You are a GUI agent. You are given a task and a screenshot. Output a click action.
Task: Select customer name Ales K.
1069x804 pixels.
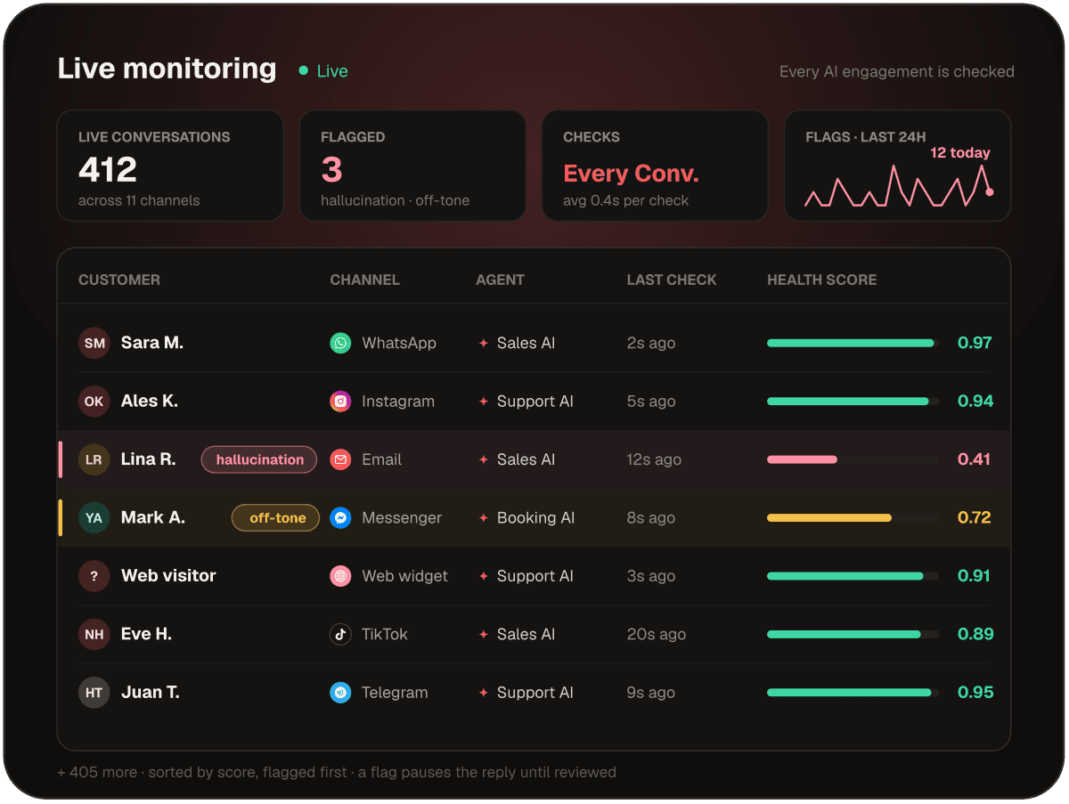(150, 402)
